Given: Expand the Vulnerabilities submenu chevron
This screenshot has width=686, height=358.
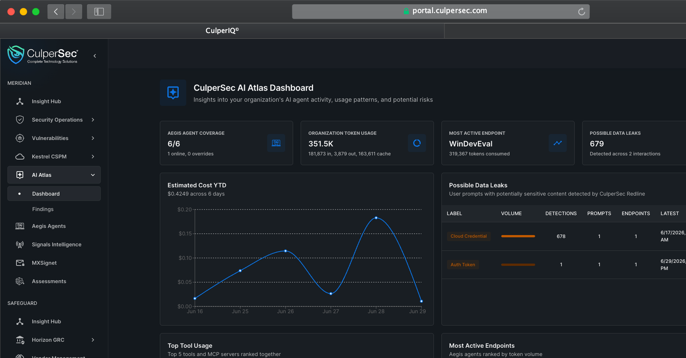Looking at the screenshot, I should pyautogui.click(x=93, y=138).
